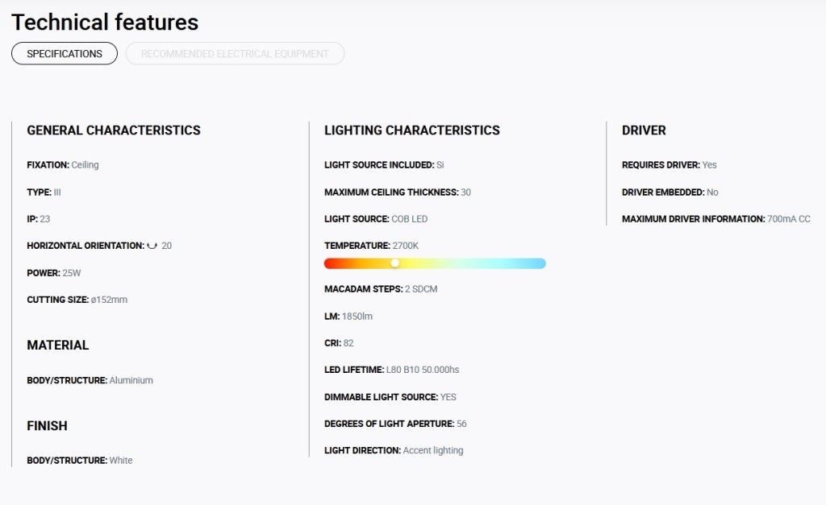Click the Aluminium body material value
The width and height of the screenshot is (826, 505).
click(x=131, y=380)
